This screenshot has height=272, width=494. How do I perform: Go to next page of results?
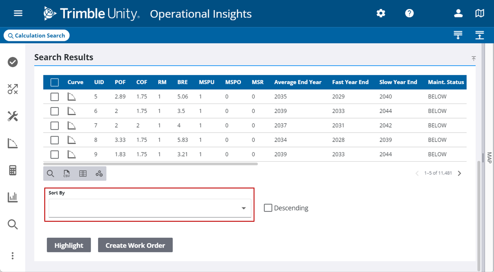click(459, 174)
